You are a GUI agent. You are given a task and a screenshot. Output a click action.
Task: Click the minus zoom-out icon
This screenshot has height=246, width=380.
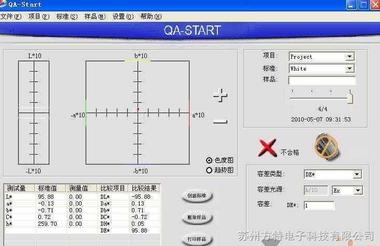pyautogui.click(x=220, y=121)
